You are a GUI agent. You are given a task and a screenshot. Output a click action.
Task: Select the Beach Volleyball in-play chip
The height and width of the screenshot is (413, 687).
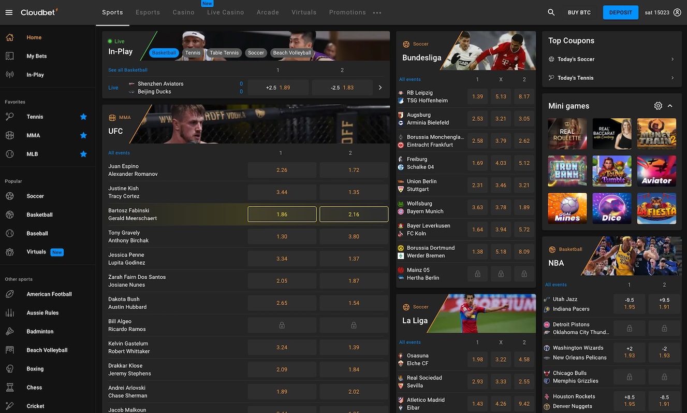click(x=292, y=53)
